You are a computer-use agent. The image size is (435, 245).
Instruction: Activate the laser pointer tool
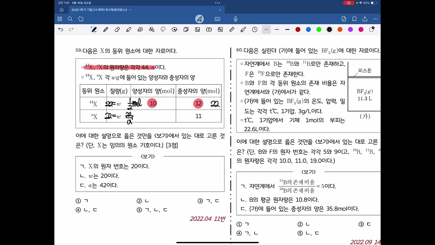click(243, 30)
